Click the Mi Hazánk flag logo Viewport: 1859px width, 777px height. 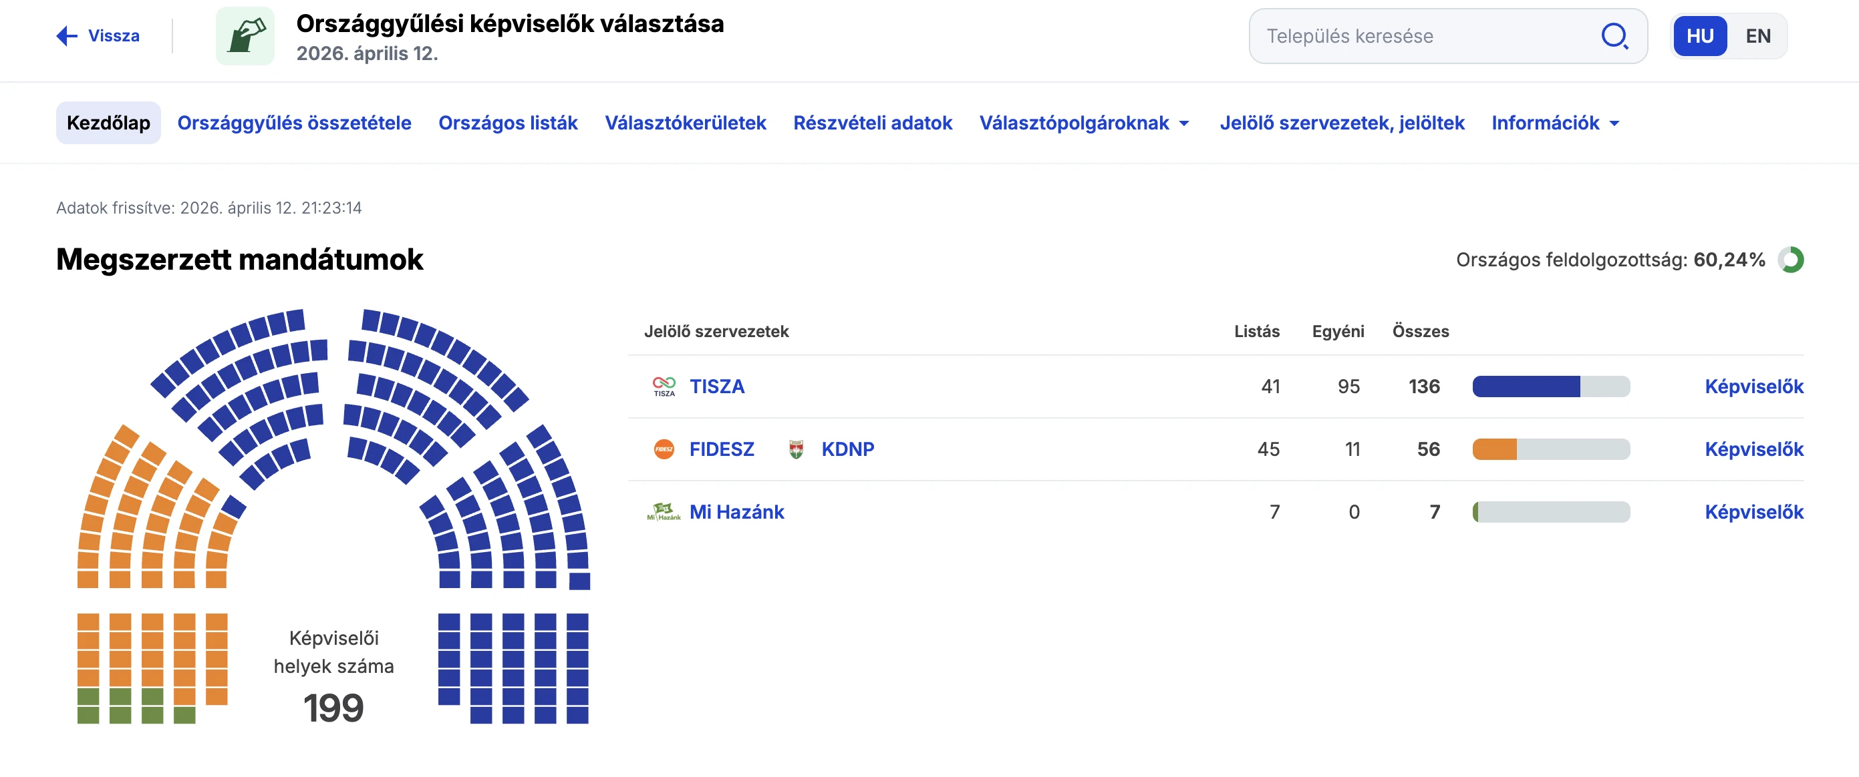(664, 512)
